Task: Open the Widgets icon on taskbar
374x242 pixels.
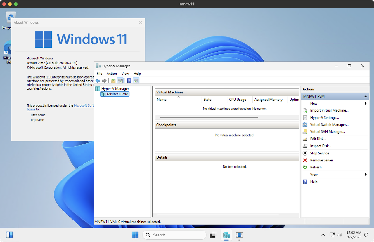Action: [x=9, y=235]
